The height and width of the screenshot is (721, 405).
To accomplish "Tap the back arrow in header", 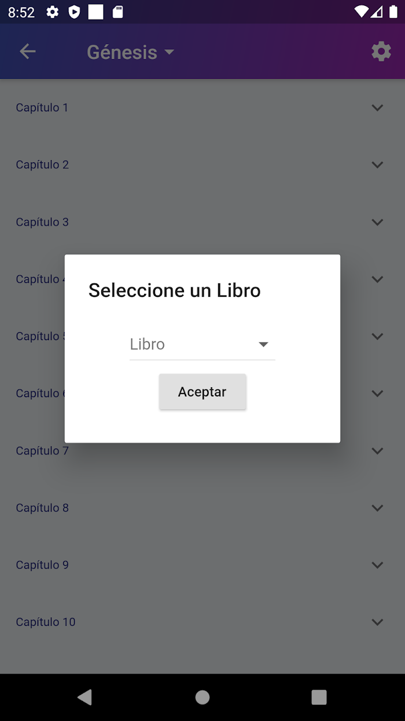I will [28, 52].
